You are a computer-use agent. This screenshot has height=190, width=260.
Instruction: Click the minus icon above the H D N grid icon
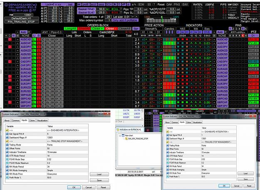17,32
